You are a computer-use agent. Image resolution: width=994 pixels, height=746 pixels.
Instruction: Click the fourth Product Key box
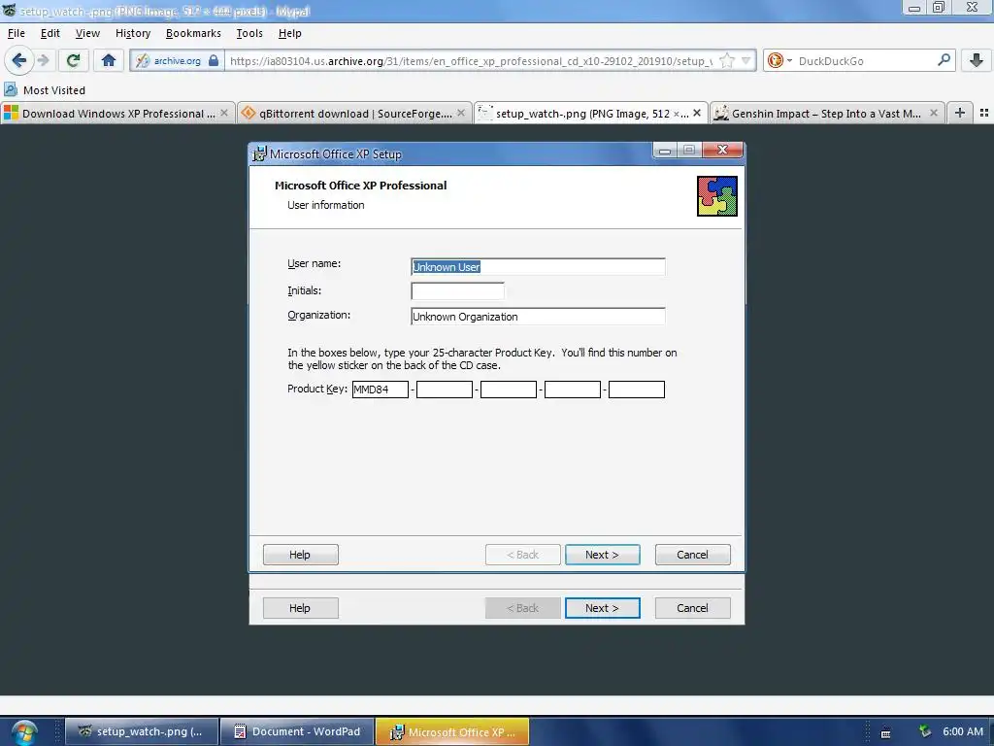tap(572, 389)
